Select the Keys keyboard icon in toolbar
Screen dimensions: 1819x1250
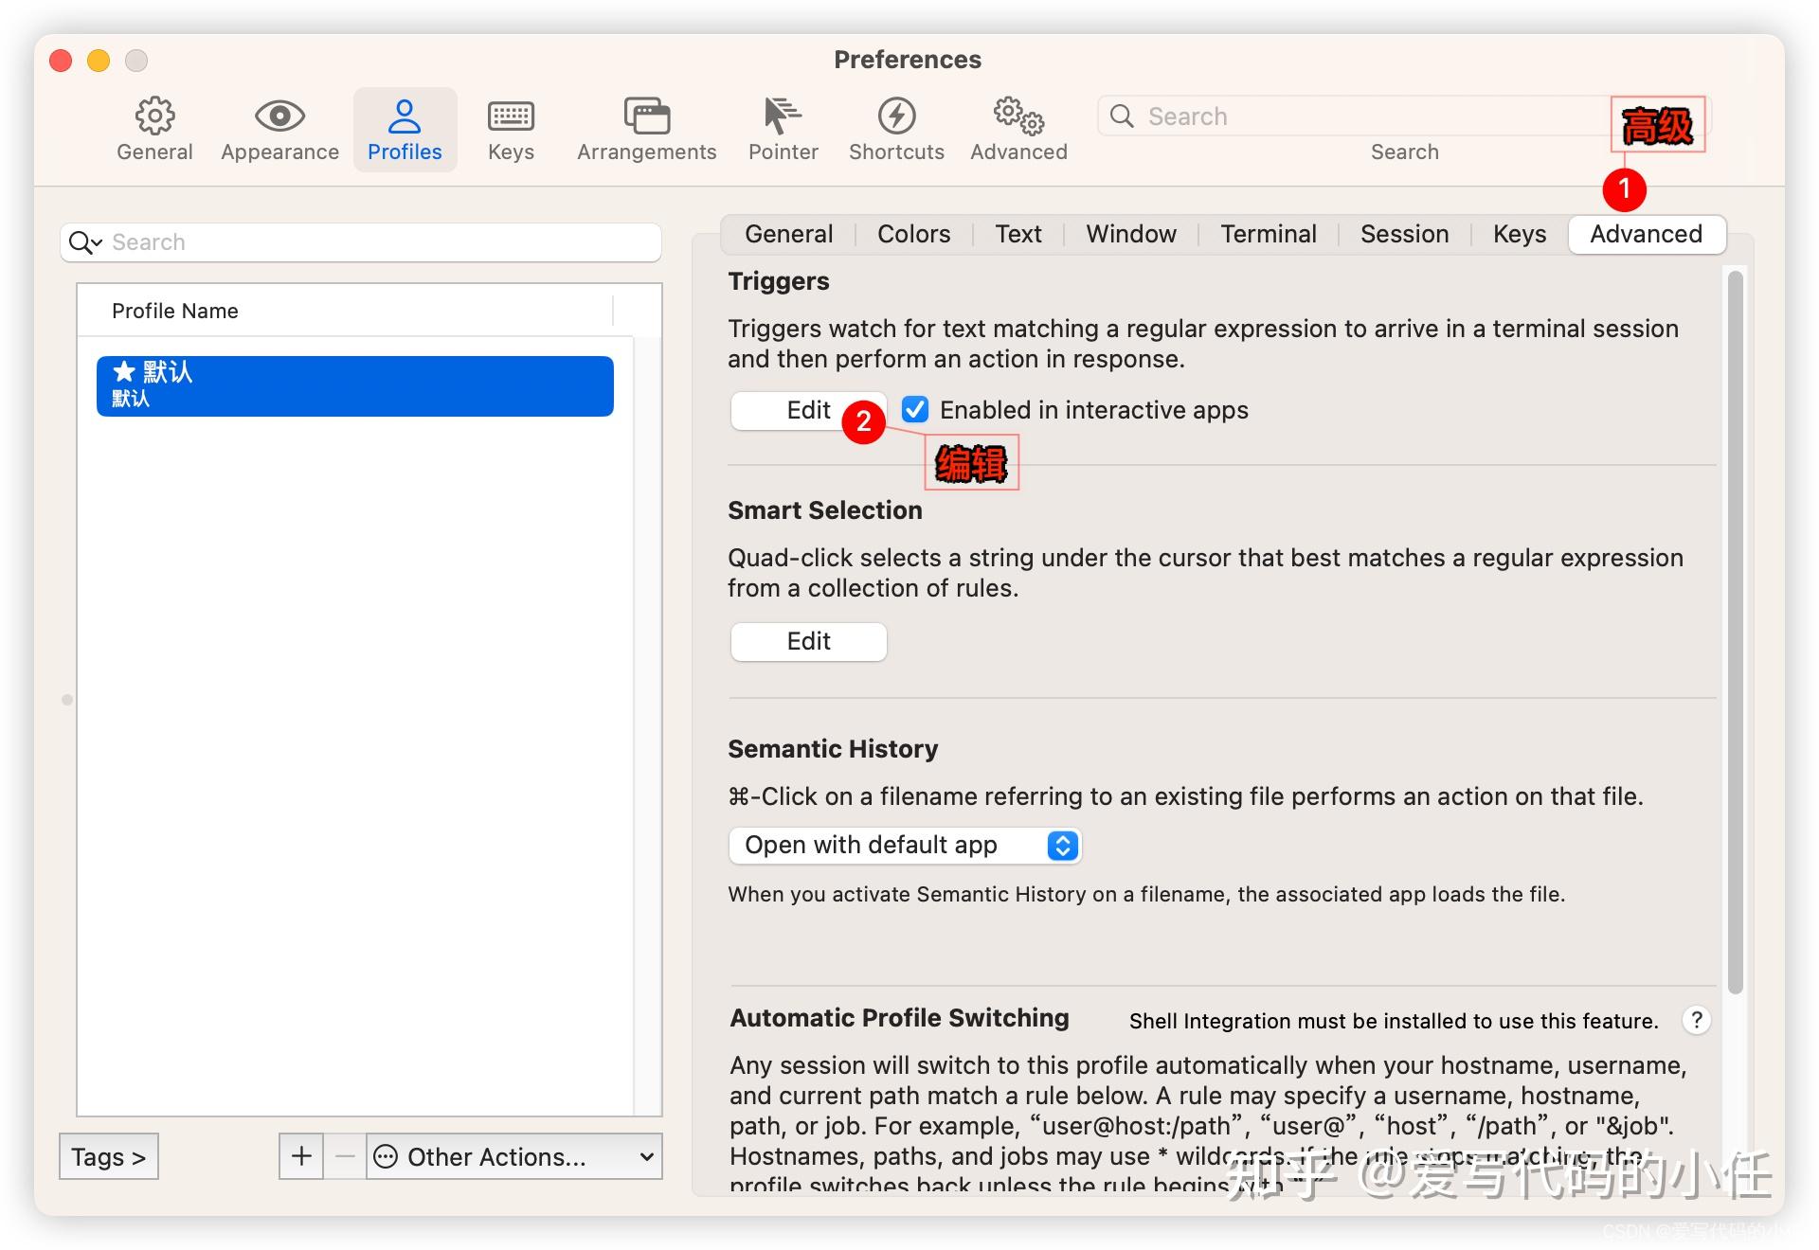click(511, 117)
